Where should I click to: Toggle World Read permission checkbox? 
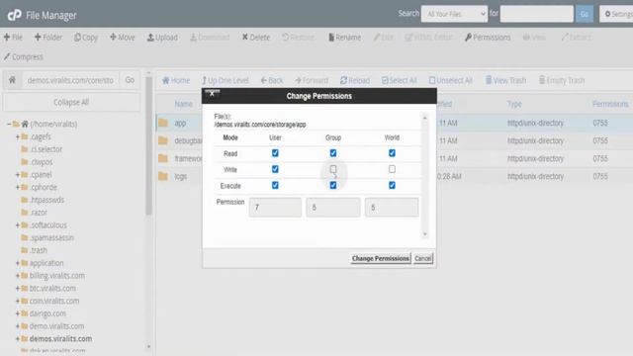click(x=392, y=153)
